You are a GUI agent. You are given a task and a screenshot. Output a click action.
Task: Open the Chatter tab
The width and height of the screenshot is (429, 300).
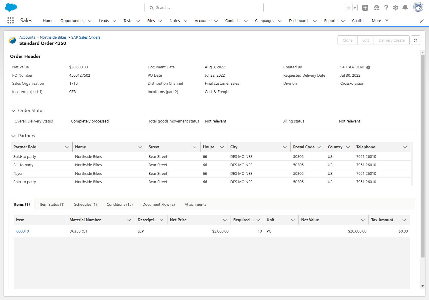click(x=358, y=21)
